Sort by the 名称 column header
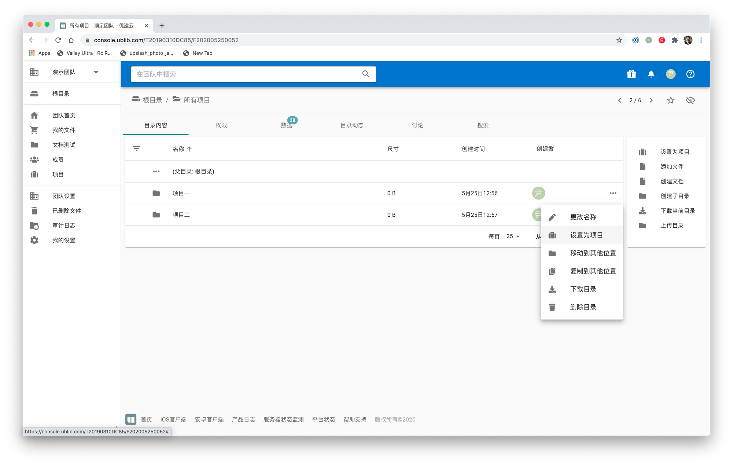This screenshot has height=466, width=733. (x=179, y=149)
